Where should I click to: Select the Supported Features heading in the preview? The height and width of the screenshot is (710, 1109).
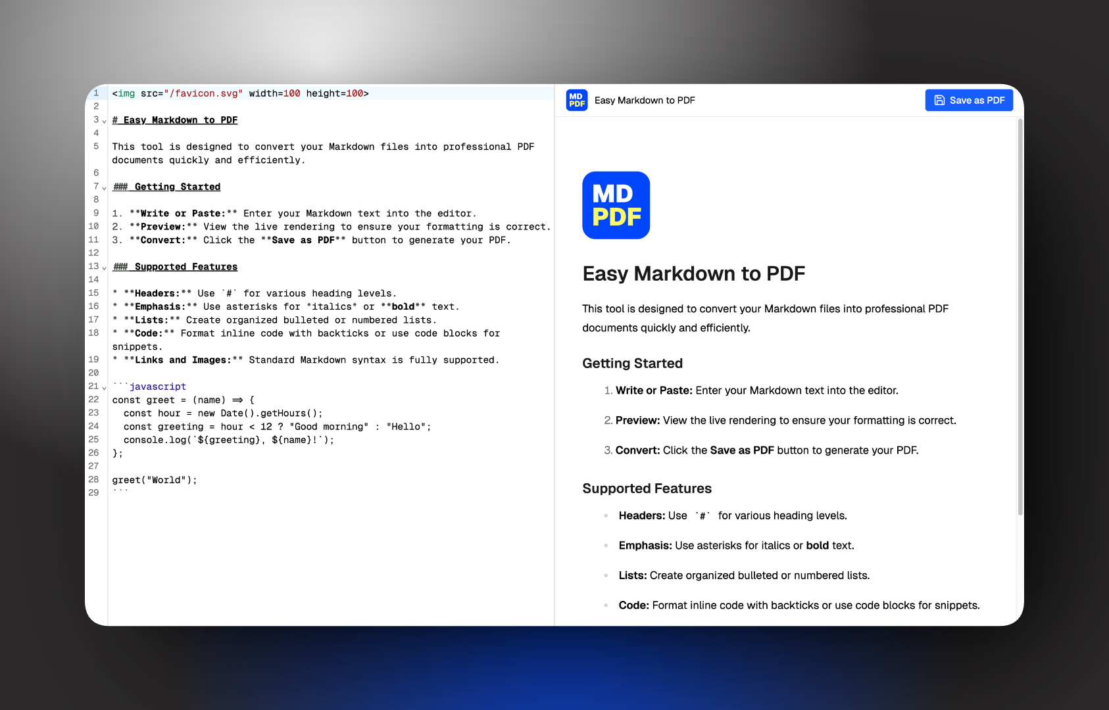point(647,488)
